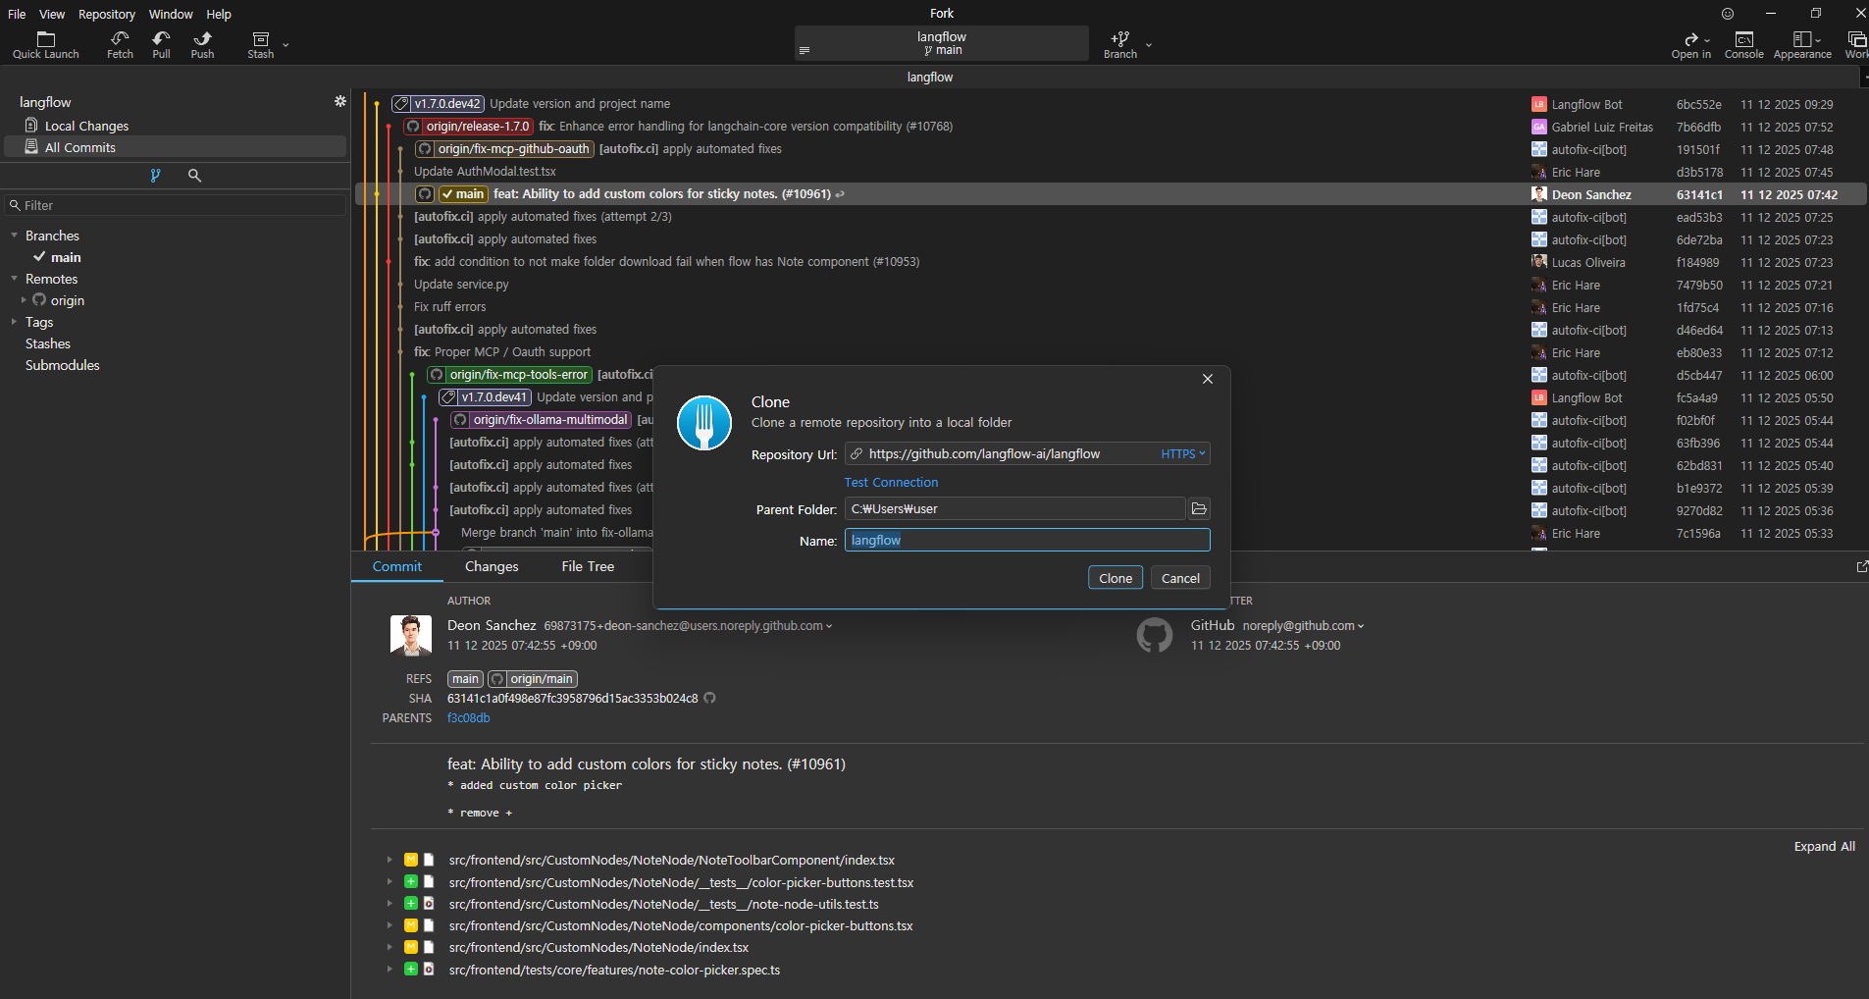Click the Test Connection link
This screenshot has height=999, width=1869.
(891, 482)
